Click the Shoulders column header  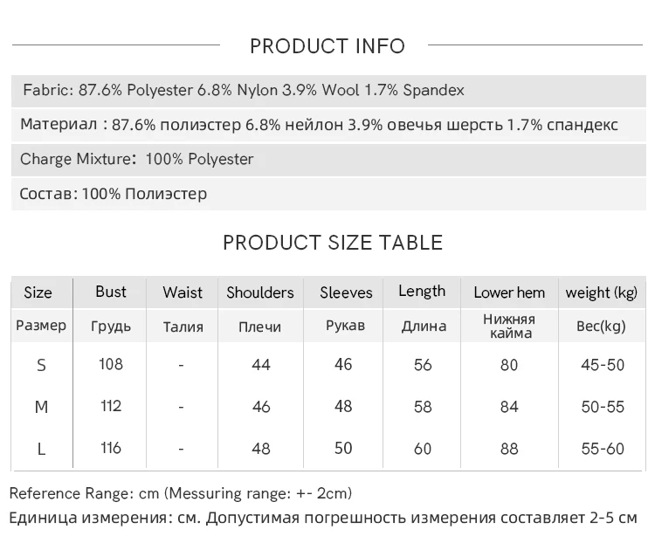pos(260,292)
